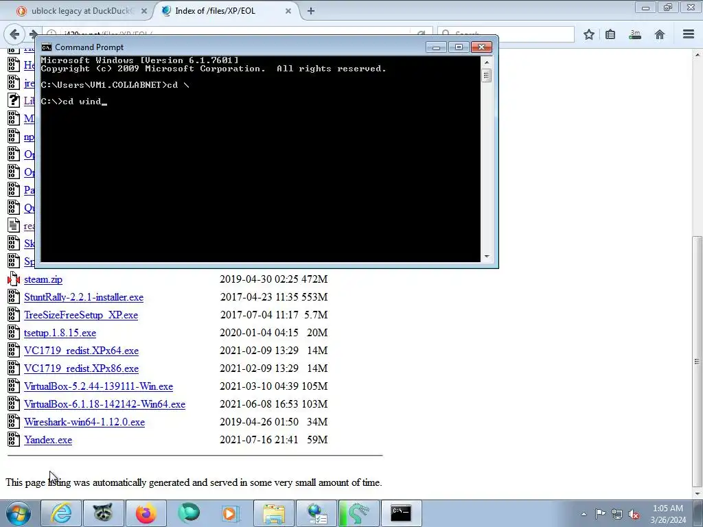Switch to the green dragon taskbar app
This screenshot has height=527, width=703.
(358, 513)
